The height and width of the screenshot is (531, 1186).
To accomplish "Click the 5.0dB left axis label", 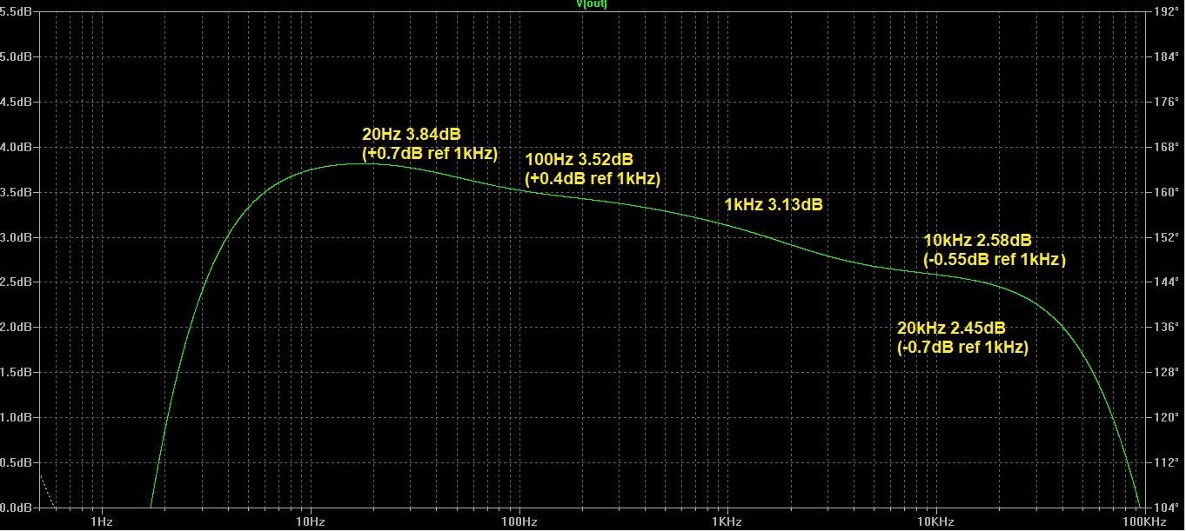I will pos(16,56).
